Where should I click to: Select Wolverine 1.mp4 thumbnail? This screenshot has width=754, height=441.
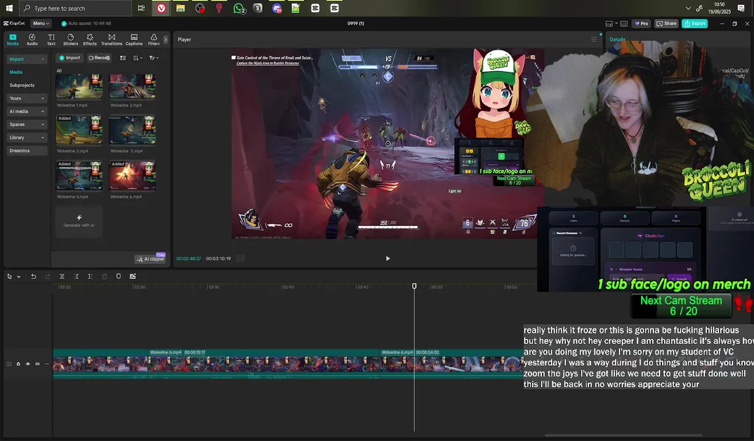tap(79, 87)
